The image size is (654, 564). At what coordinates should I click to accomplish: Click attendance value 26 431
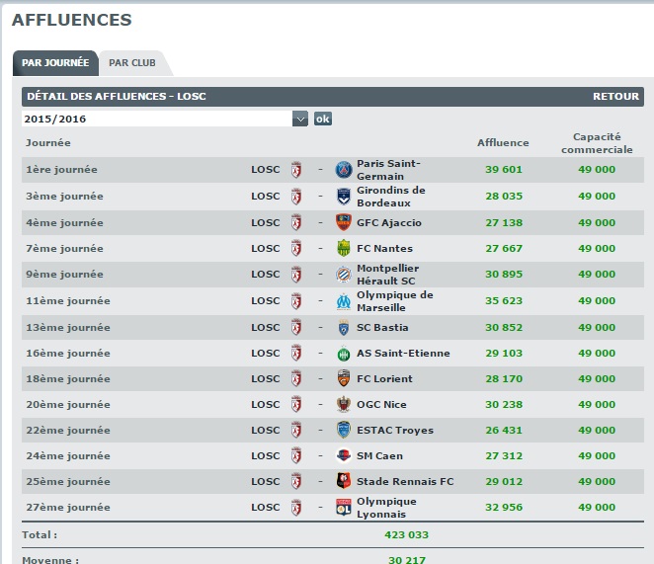504,430
